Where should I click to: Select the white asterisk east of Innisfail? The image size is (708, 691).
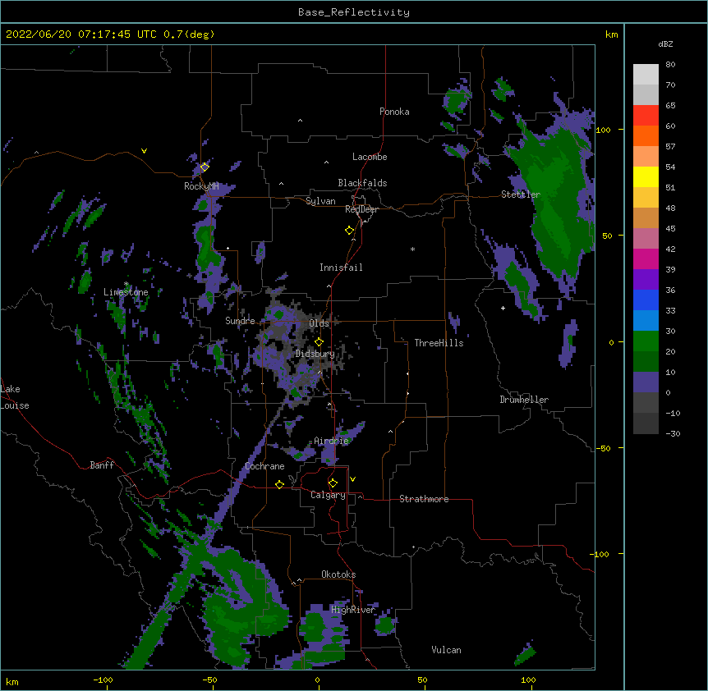coord(412,249)
